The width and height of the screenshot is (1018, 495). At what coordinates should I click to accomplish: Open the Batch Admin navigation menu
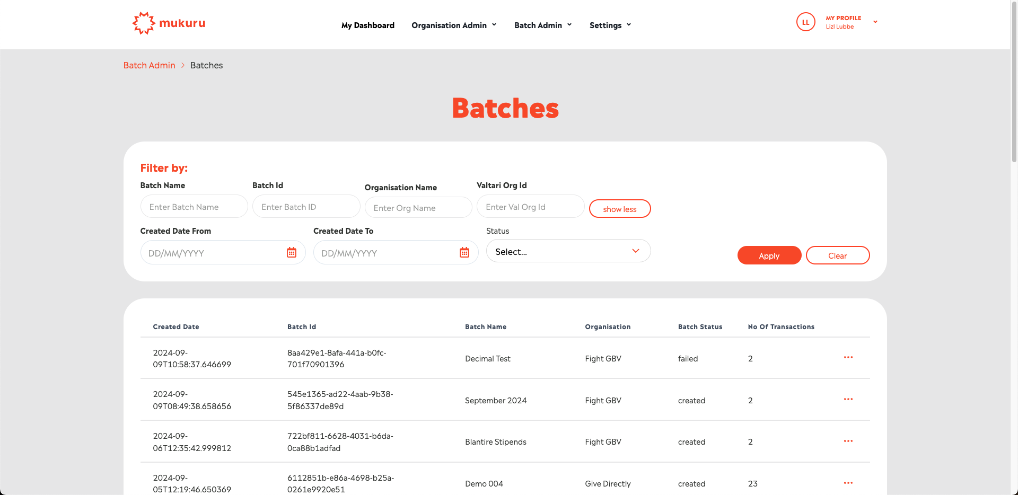543,25
